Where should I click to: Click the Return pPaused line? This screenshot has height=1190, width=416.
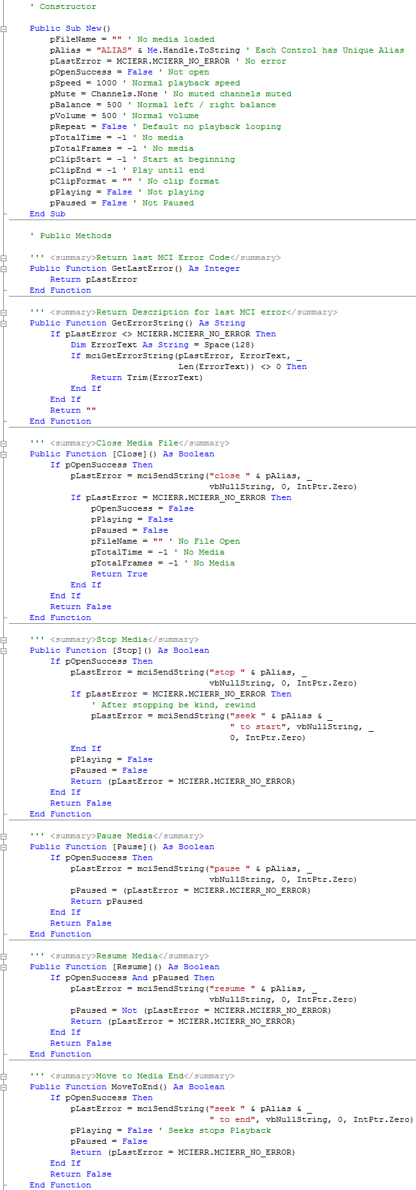(107, 901)
